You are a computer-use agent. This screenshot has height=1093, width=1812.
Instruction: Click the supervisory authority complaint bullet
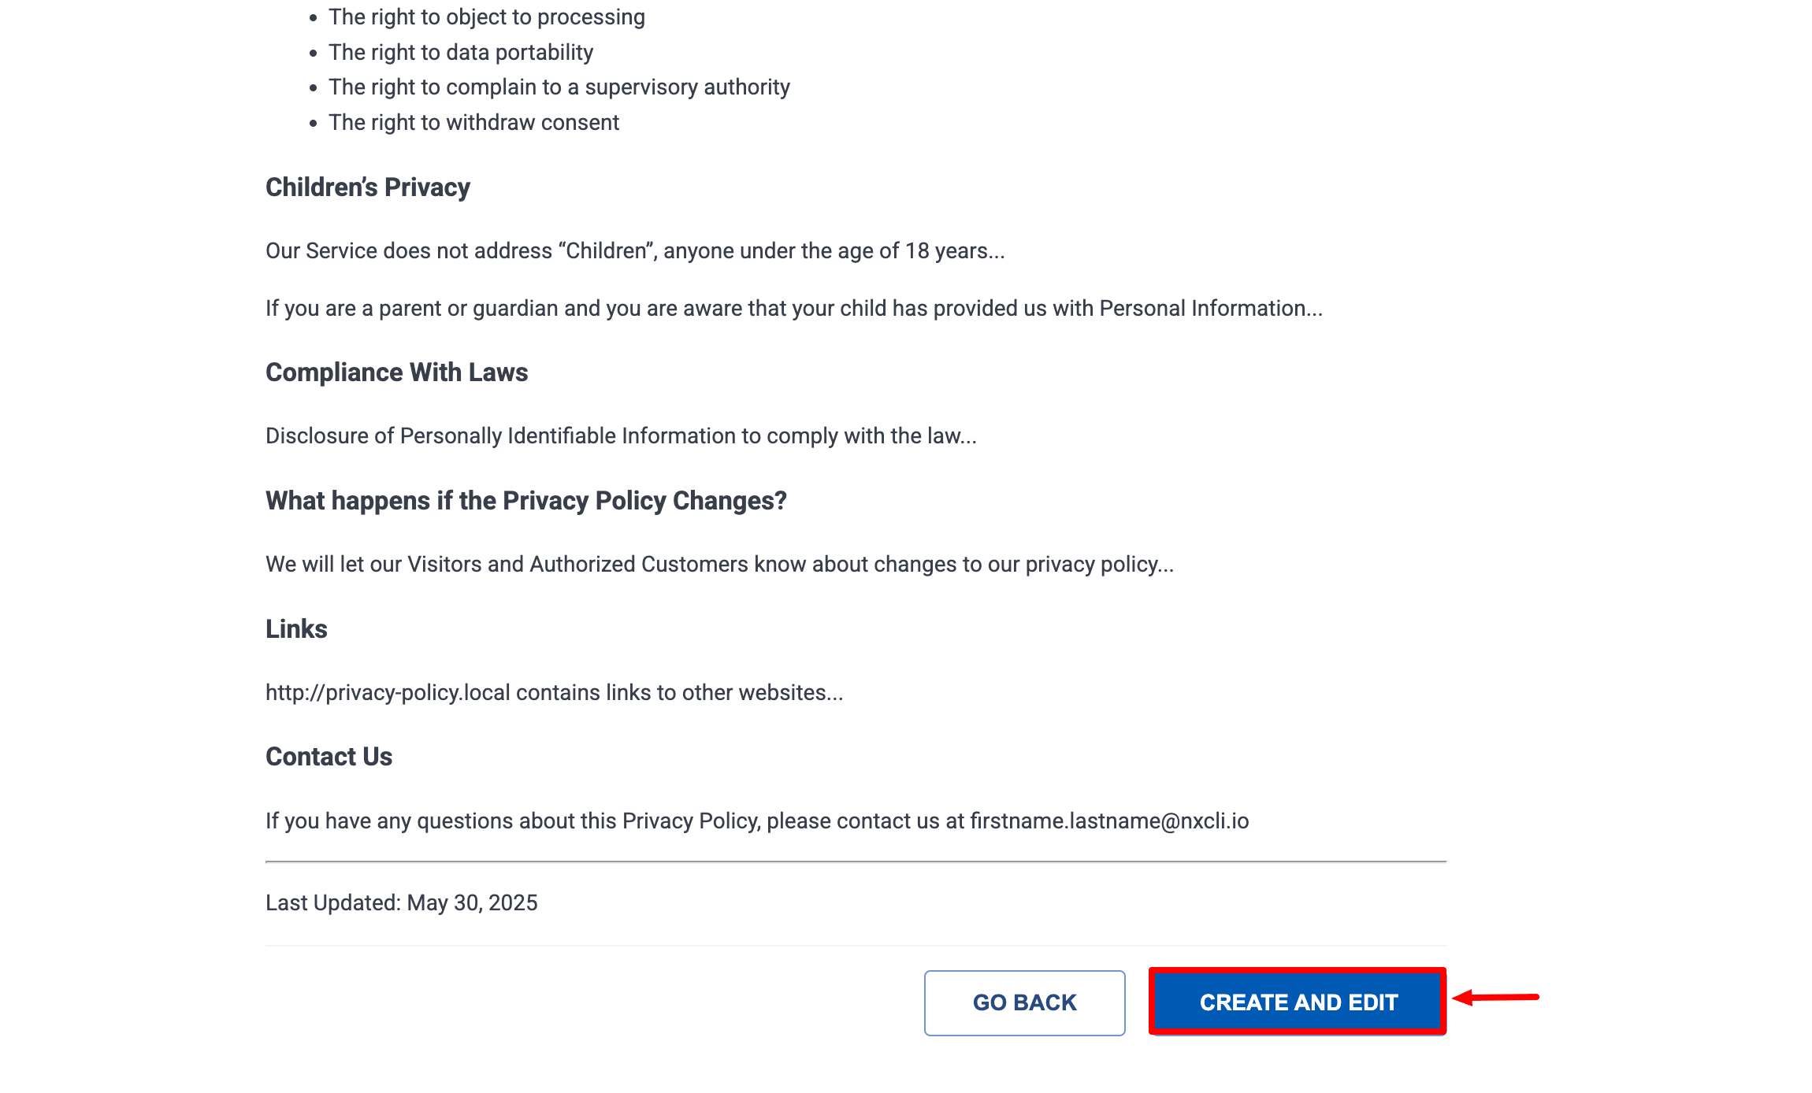coord(559,87)
